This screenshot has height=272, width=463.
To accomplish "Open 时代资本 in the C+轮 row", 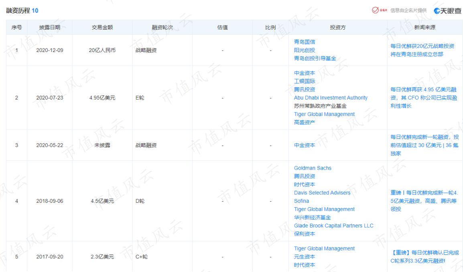I will 305,265.
